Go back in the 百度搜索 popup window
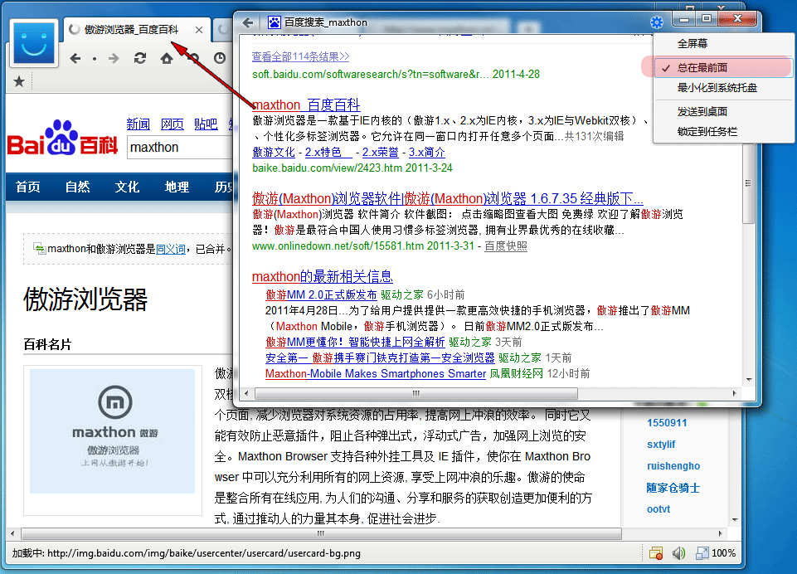Screen dimensions: 797x574 click(x=248, y=22)
